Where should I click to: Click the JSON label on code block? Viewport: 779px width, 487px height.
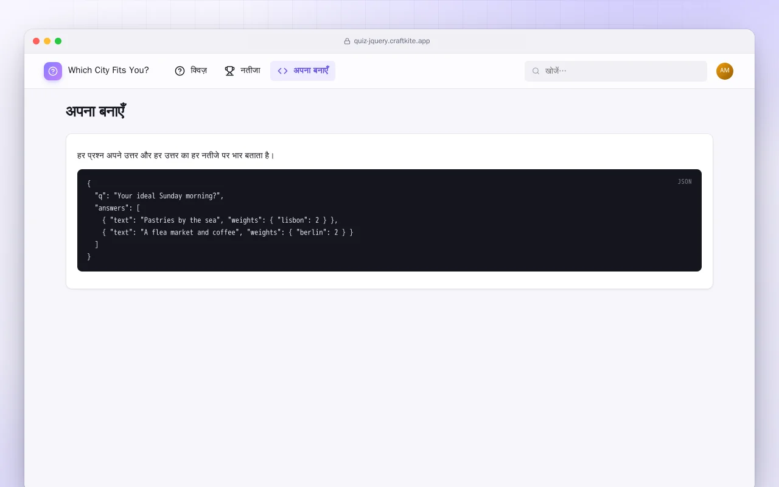pos(685,181)
